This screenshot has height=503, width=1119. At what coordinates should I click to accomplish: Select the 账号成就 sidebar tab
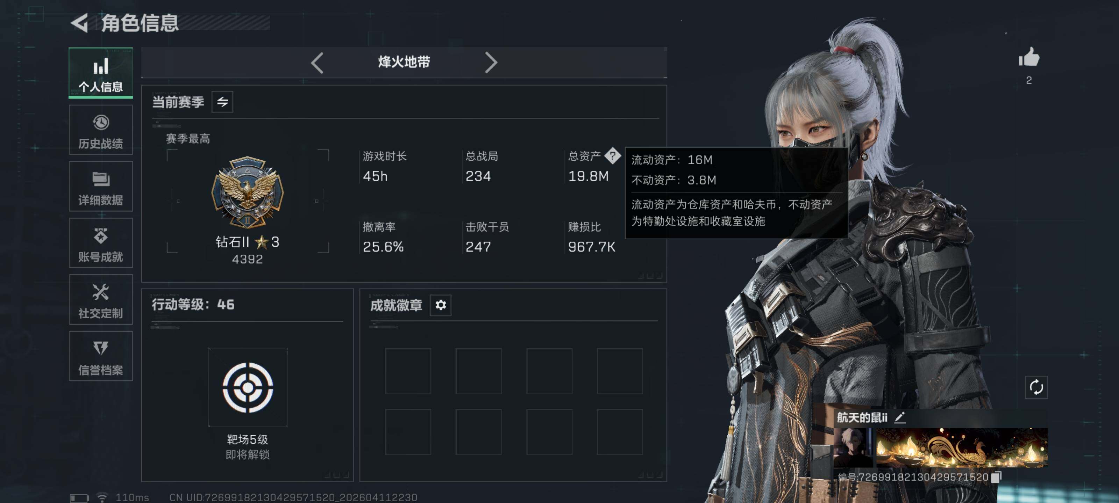(101, 243)
